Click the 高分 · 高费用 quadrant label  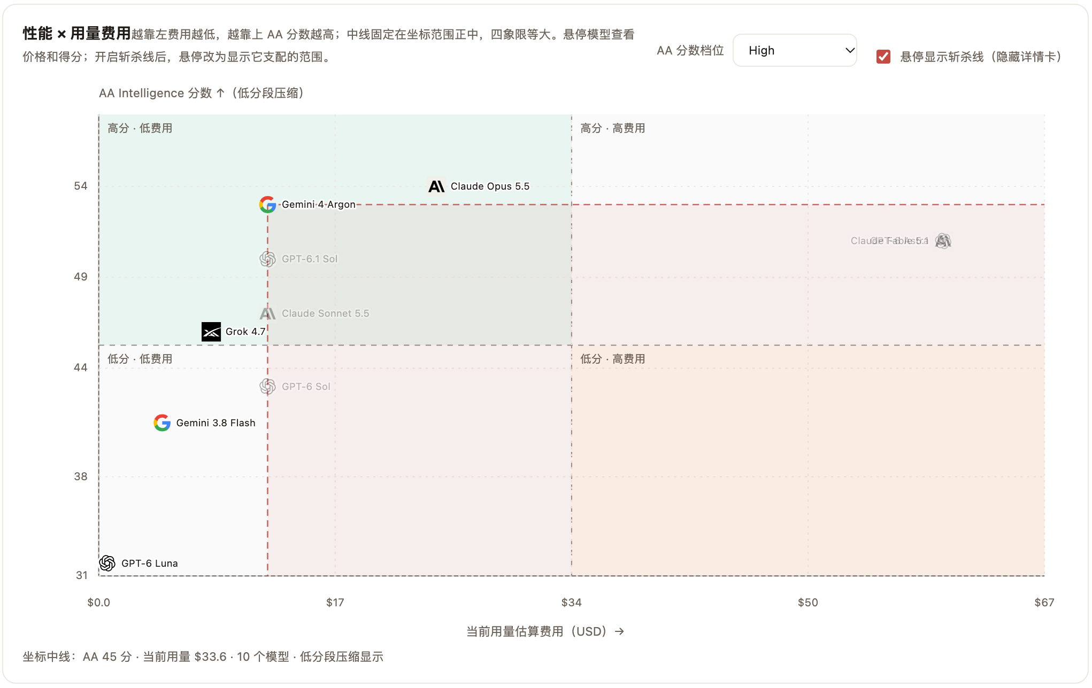coord(612,128)
